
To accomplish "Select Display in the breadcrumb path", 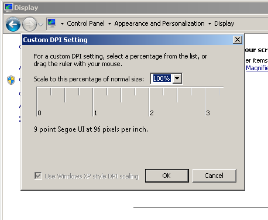I will (x=224, y=23).
